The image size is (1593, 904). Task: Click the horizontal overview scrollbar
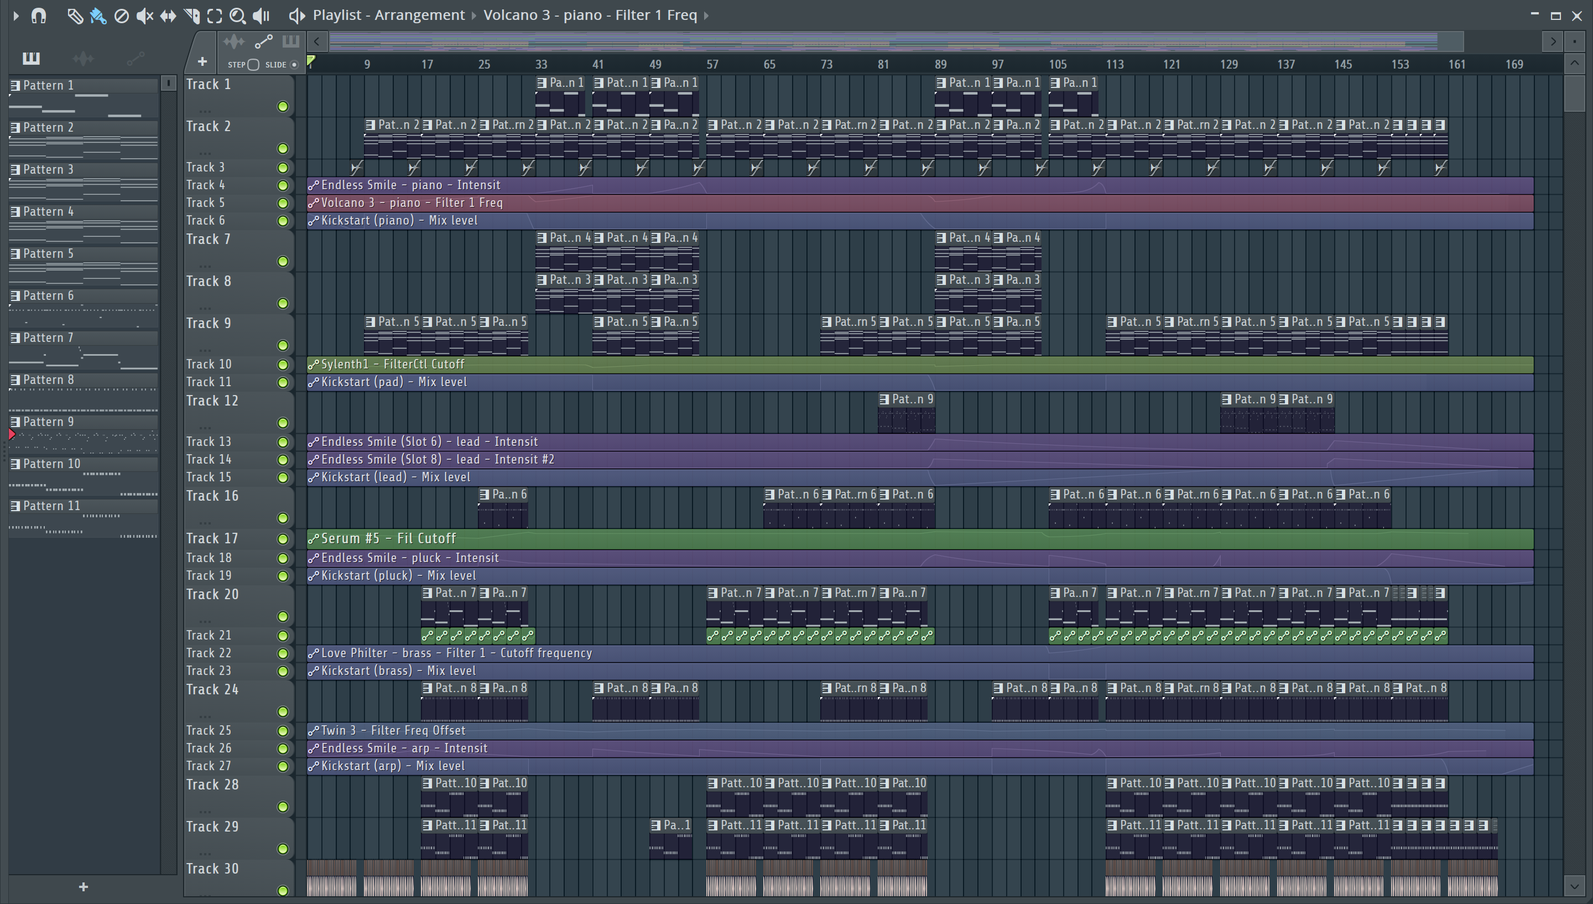(x=896, y=41)
